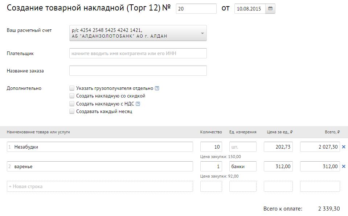
Task: Toggle Создать накладную с НДС checkbox
Action: point(72,104)
